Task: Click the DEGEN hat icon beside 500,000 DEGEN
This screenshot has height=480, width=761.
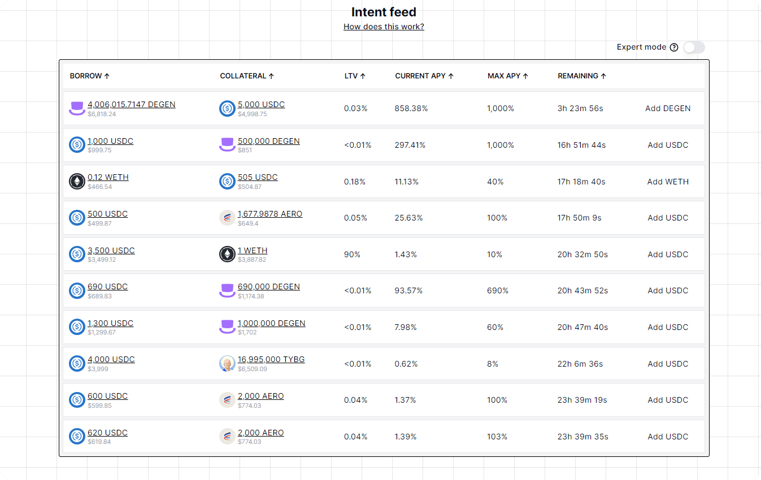Action: (x=227, y=145)
